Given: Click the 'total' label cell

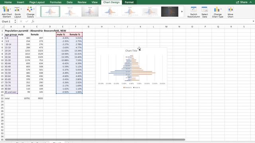Looking at the screenshot, I should pos(11,98).
